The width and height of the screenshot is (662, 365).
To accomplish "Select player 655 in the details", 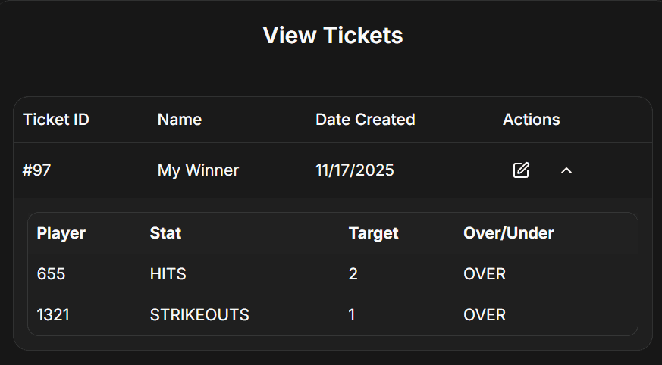I will pyautogui.click(x=51, y=274).
